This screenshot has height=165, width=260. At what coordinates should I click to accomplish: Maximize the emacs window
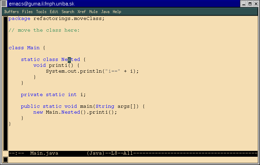250,4
